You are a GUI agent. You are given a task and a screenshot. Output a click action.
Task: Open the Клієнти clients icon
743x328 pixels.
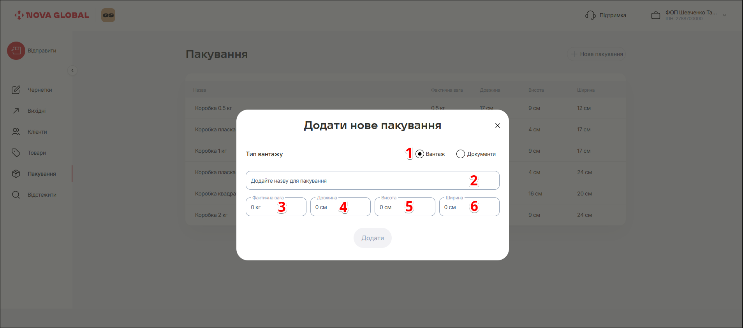click(16, 132)
